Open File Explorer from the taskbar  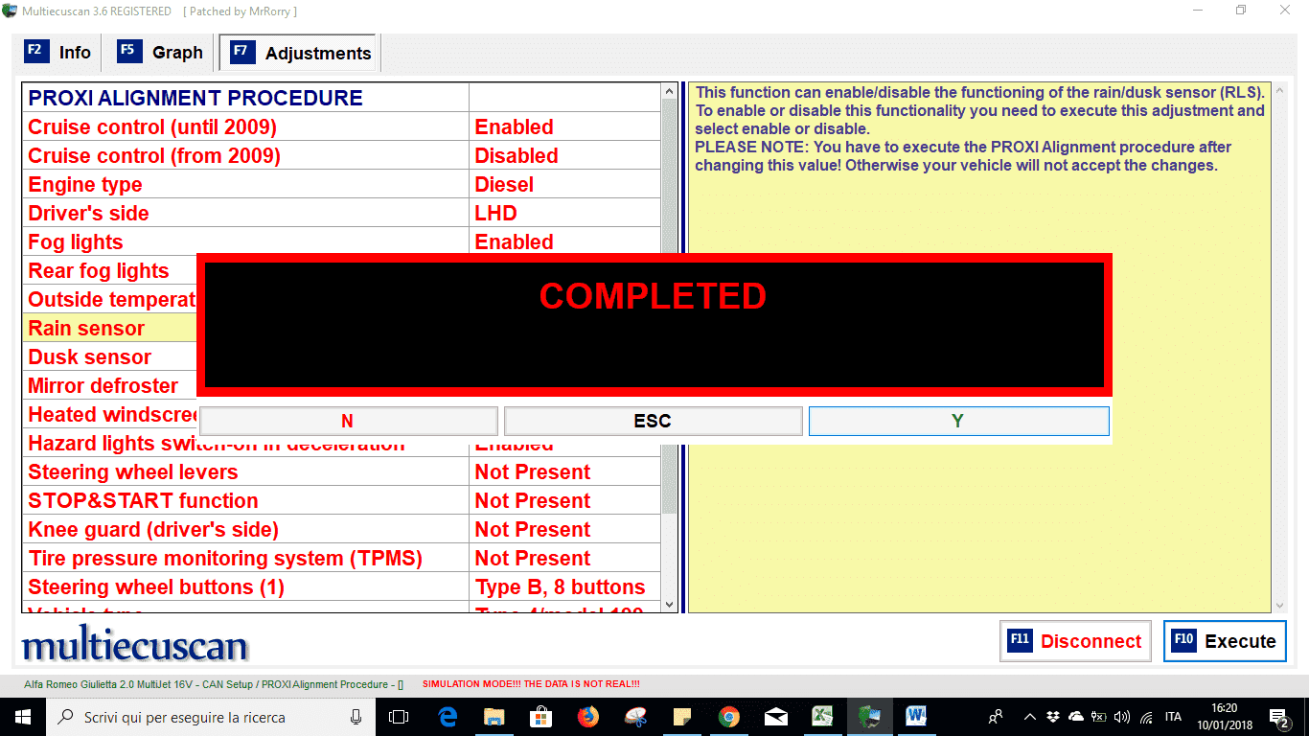click(494, 717)
